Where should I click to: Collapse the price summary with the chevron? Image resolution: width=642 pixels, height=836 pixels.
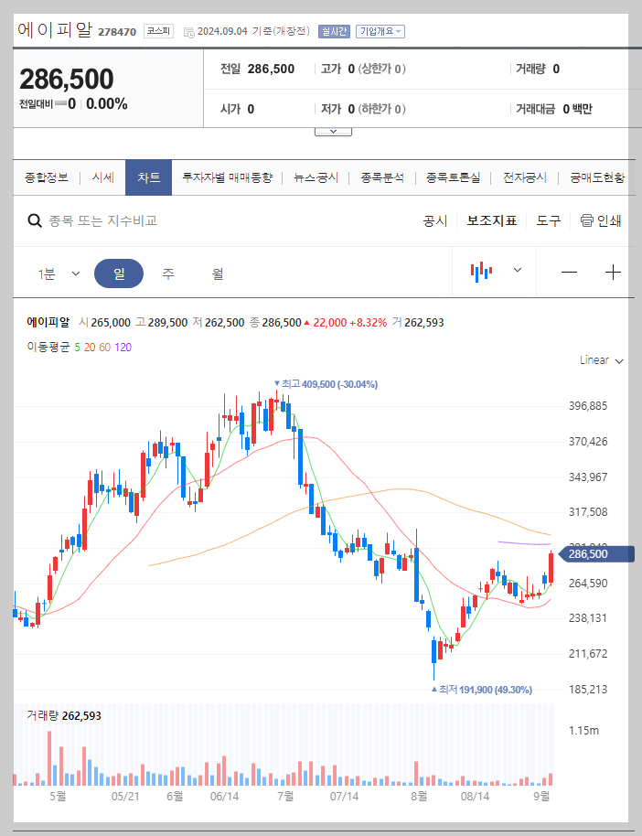(x=333, y=130)
